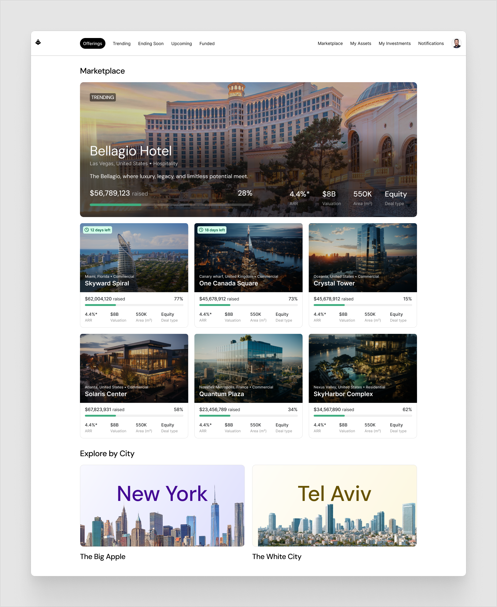Click the 28% funded value

245,193
